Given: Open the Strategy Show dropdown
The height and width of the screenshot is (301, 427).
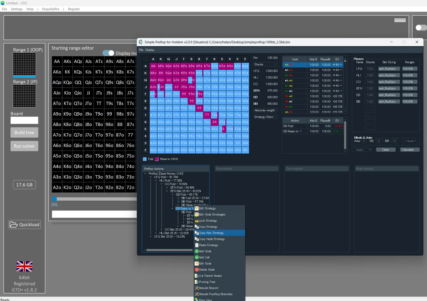Looking at the screenshot, I should (x=265, y=117).
